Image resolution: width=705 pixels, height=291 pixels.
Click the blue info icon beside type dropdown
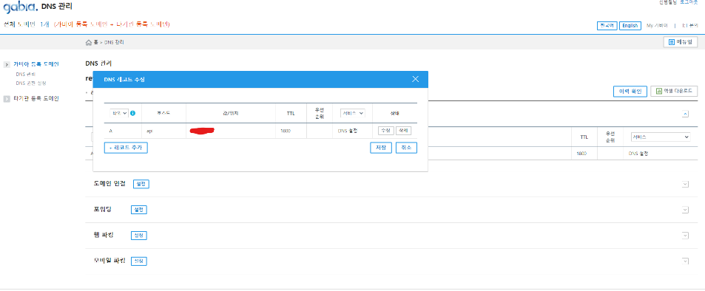tap(133, 113)
